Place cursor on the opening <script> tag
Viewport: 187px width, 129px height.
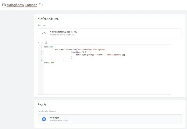pyautogui.click(x=48, y=47)
